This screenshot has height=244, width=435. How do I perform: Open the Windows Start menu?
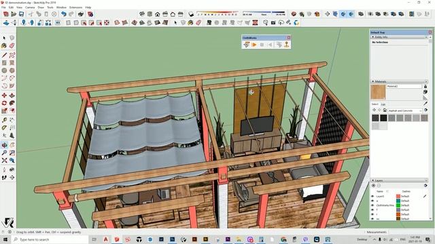[5, 239]
